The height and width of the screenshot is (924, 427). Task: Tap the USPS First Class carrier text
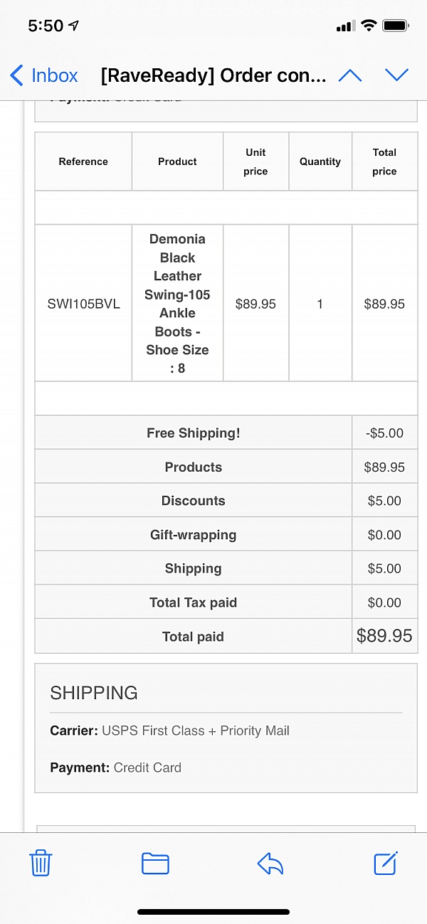click(195, 731)
